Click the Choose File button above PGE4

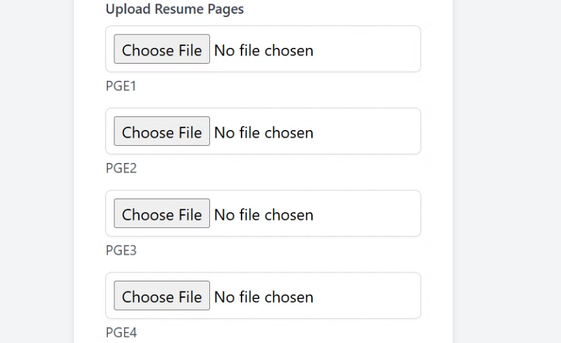coord(161,296)
